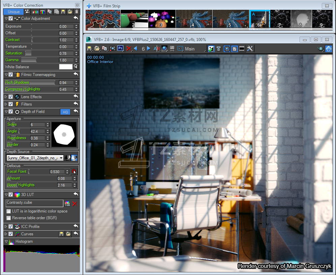Image resolution: width=336 pixels, height=275 pixels.
Task: Click the blue plus button in VFB+ toolbar
Action: click(329, 49)
